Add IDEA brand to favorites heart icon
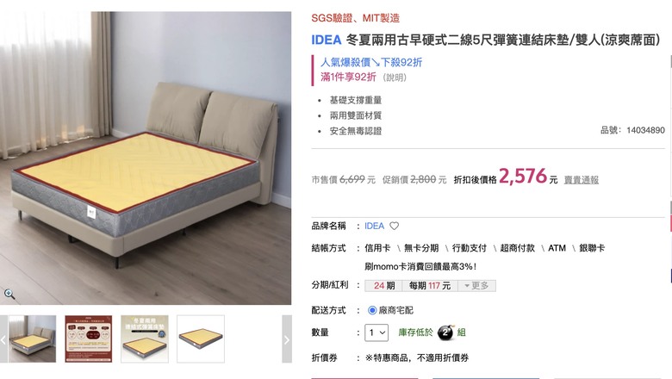The width and height of the screenshot is (672, 379). (395, 226)
